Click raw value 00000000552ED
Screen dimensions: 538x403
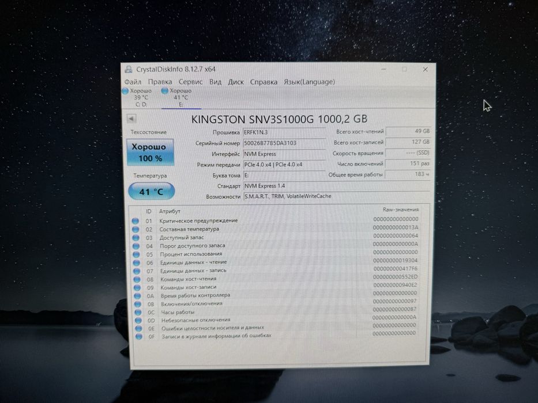coord(395,277)
